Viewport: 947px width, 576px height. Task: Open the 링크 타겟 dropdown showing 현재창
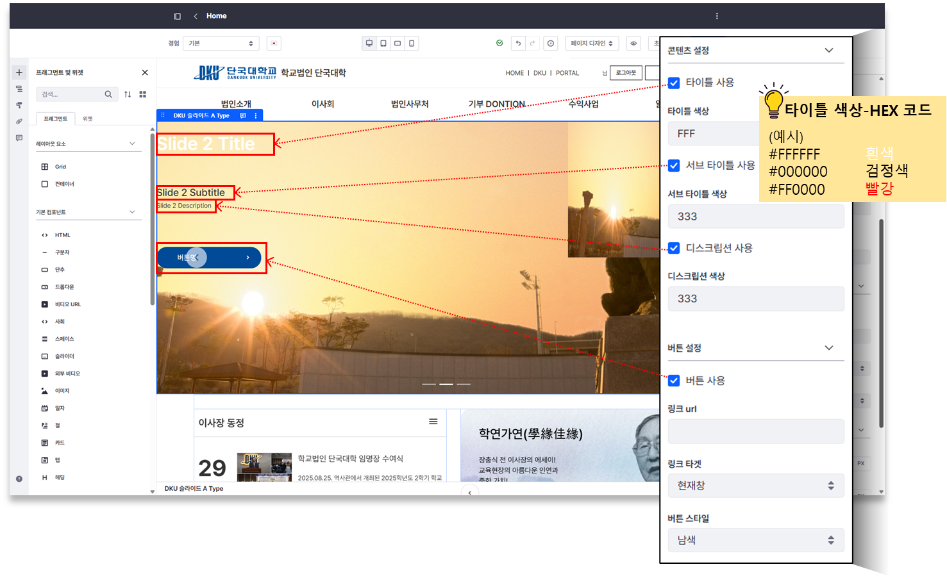(x=755, y=486)
